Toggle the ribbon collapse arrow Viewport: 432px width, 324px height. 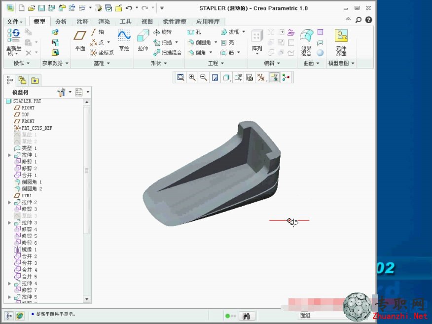click(x=348, y=19)
